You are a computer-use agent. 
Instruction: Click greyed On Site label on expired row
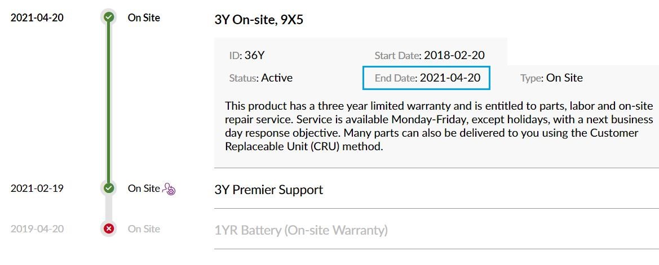[x=144, y=229]
